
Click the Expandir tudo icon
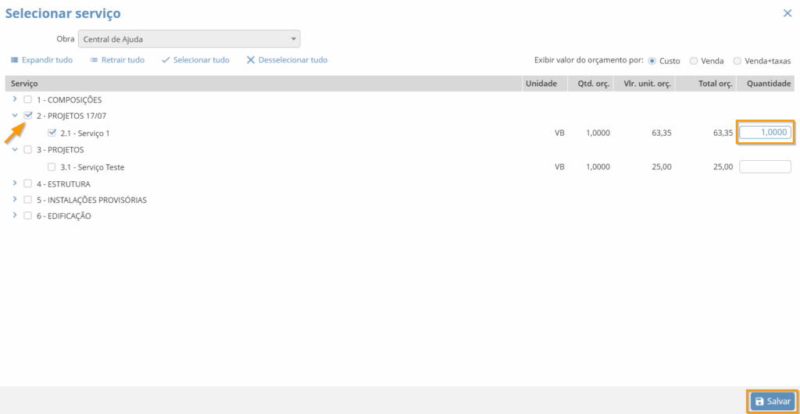point(15,60)
